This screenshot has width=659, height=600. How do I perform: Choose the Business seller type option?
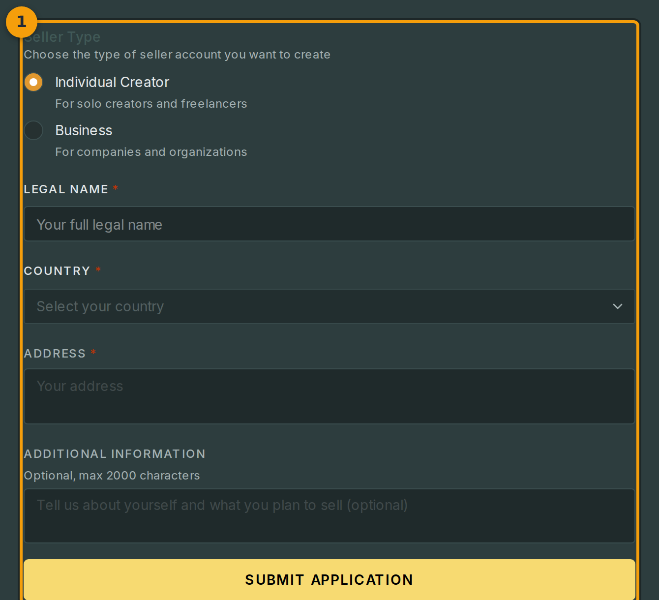tap(33, 130)
